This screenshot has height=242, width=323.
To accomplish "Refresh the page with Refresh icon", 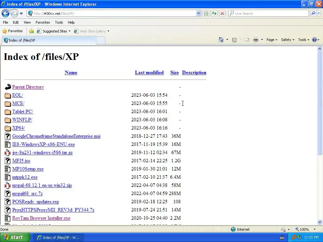I will pyautogui.click(x=214, y=14).
